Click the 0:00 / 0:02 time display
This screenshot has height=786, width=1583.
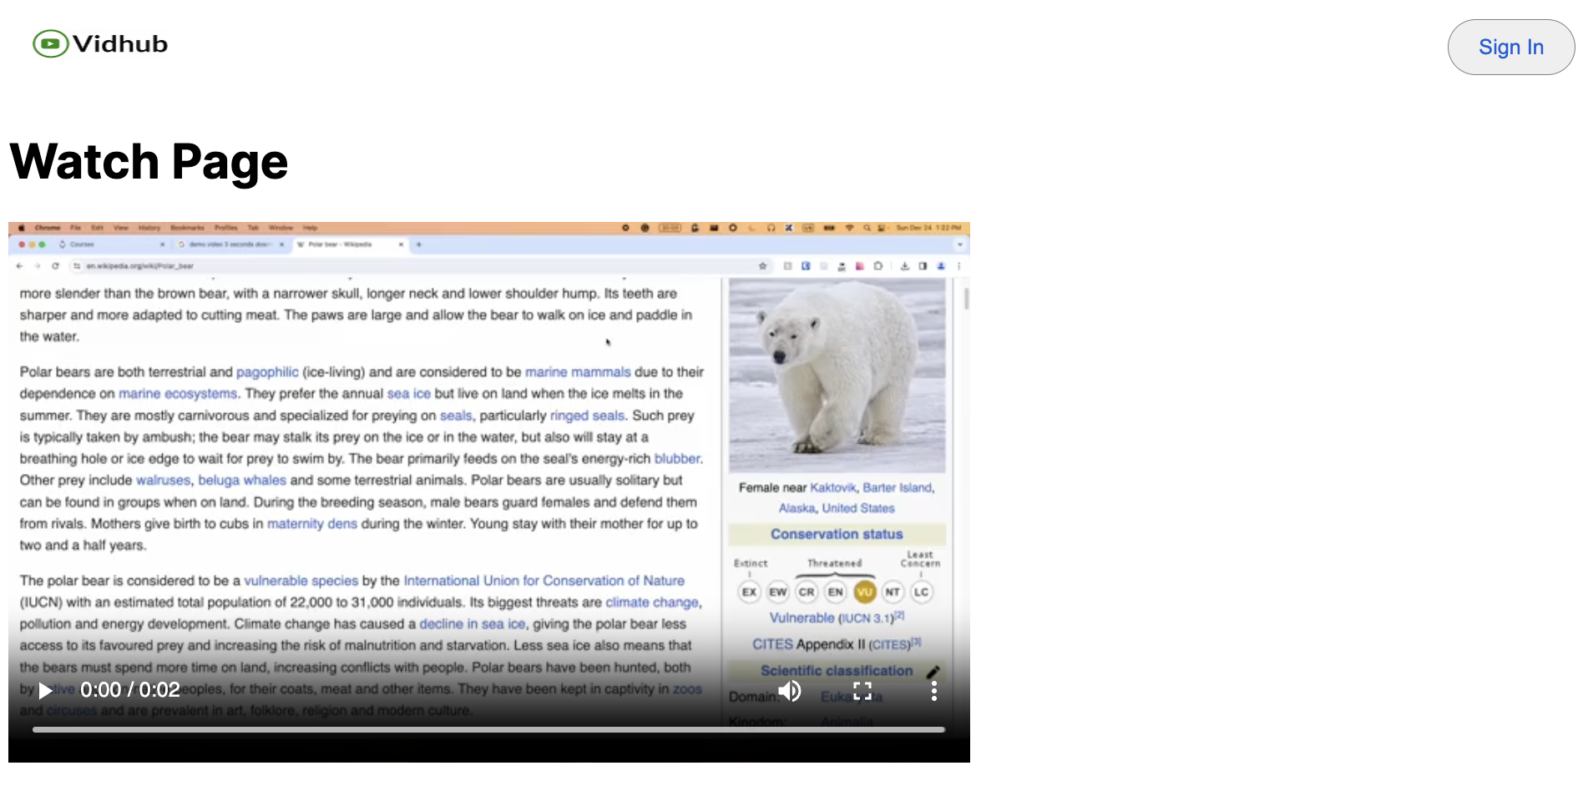130,690
